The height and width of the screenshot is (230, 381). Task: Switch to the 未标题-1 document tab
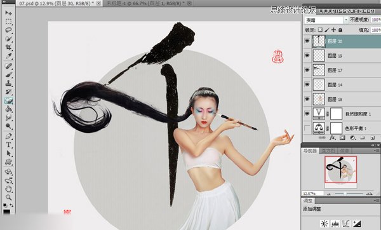click(x=149, y=3)
